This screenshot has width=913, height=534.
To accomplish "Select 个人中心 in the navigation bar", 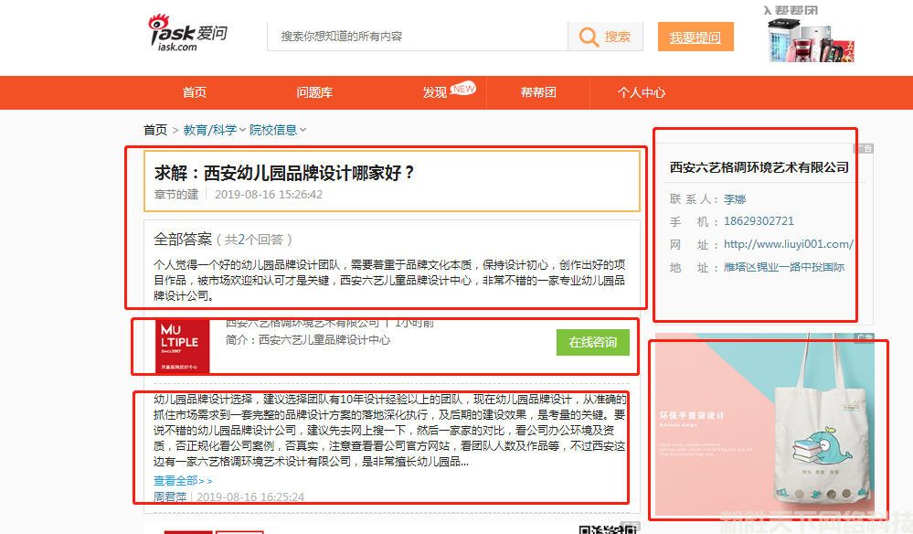I will [641, 92].
